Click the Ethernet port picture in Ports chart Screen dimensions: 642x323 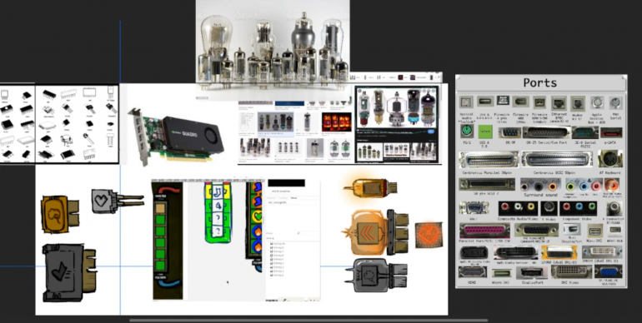point(558,102)
